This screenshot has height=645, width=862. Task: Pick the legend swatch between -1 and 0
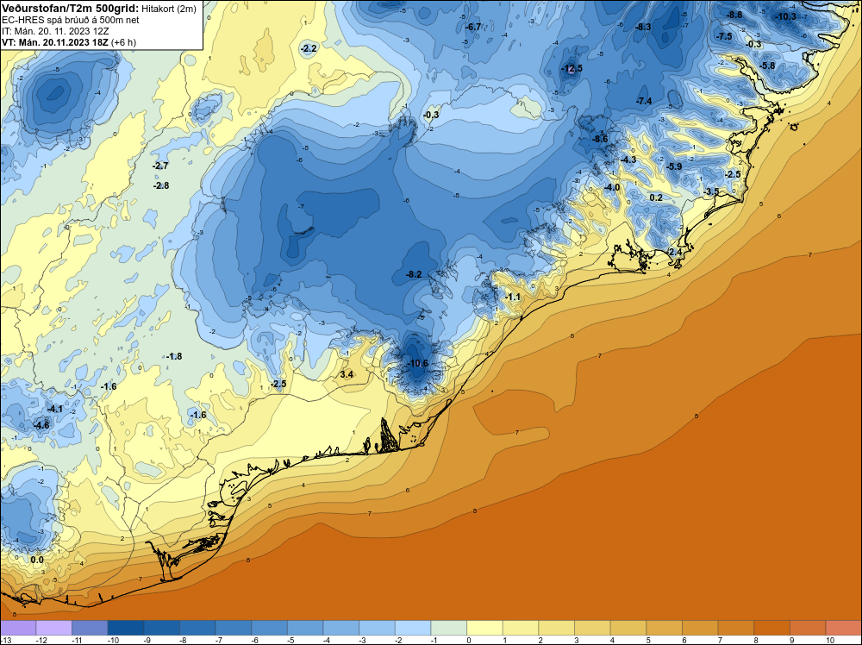pyautogui.click(x=449, y=628)
